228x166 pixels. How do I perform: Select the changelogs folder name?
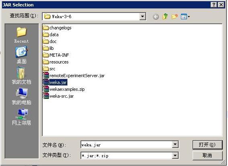60,28
